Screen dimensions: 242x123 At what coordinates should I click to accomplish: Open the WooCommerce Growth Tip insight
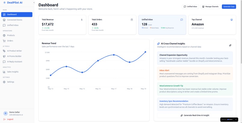pos(195,89)
